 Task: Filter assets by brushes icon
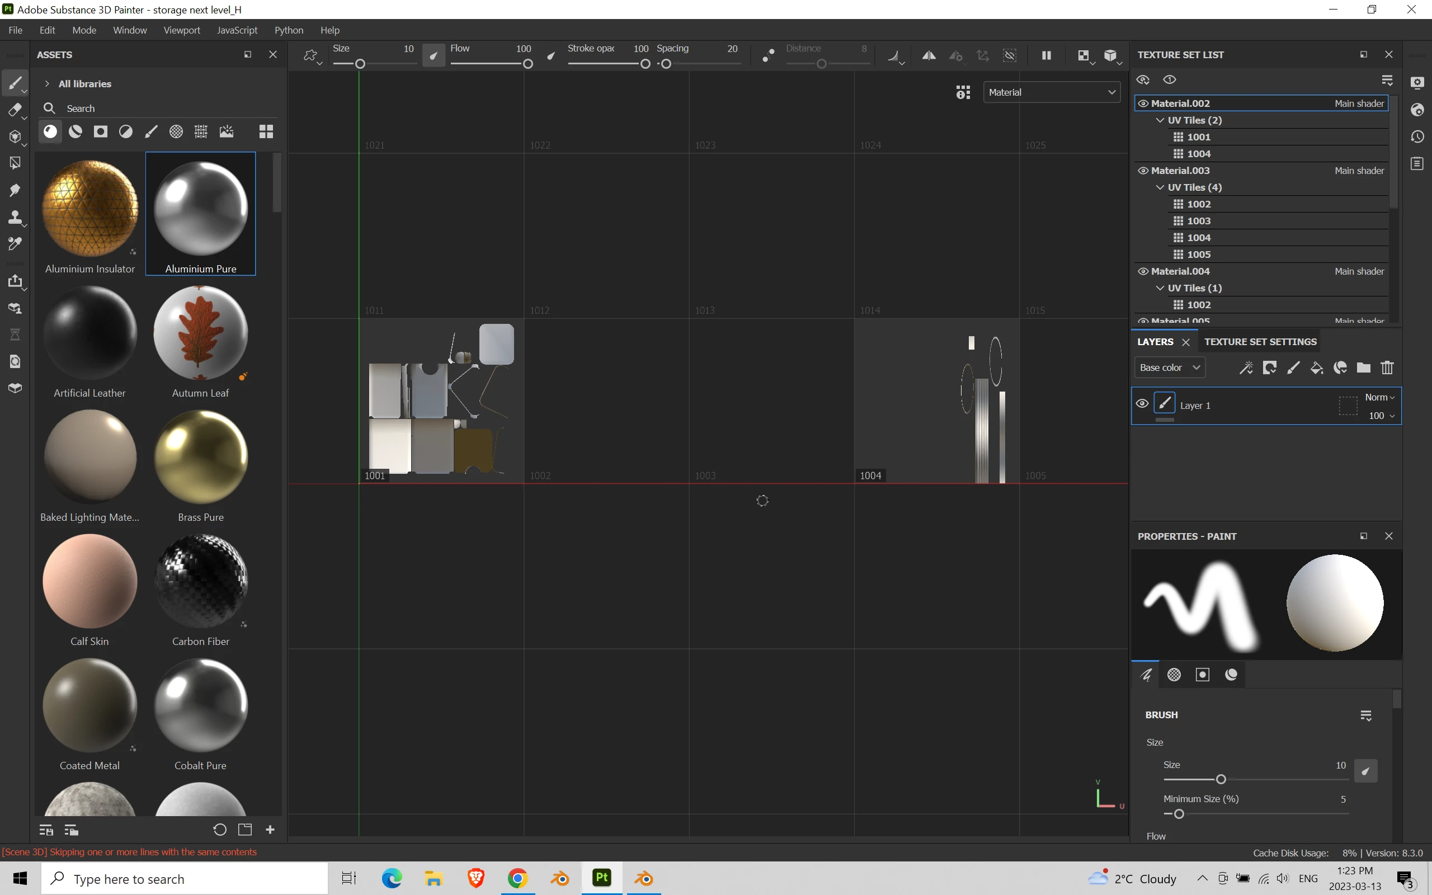point(151,131)
